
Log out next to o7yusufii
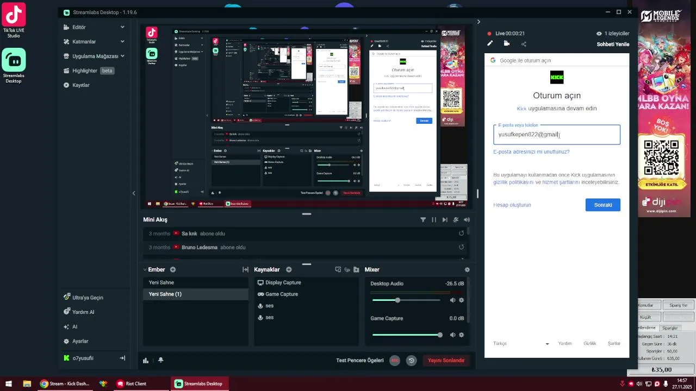click(122, 358)
